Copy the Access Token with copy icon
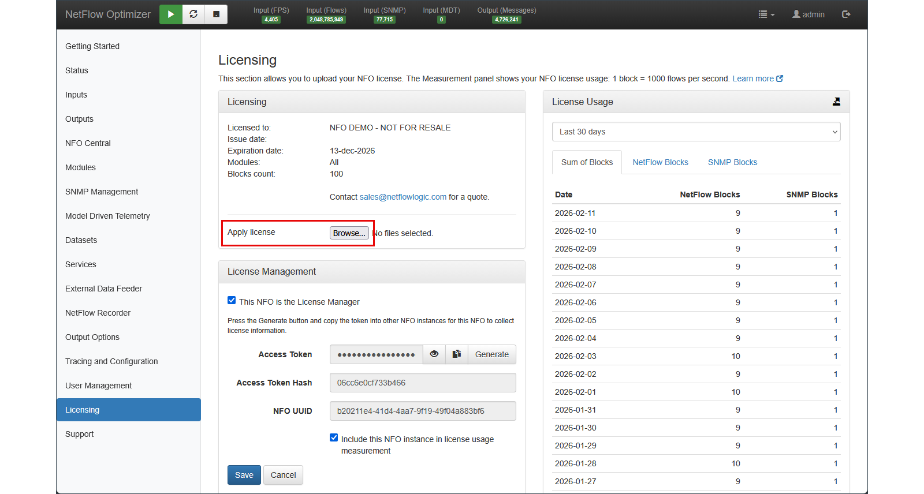 (x=456, y=354)
